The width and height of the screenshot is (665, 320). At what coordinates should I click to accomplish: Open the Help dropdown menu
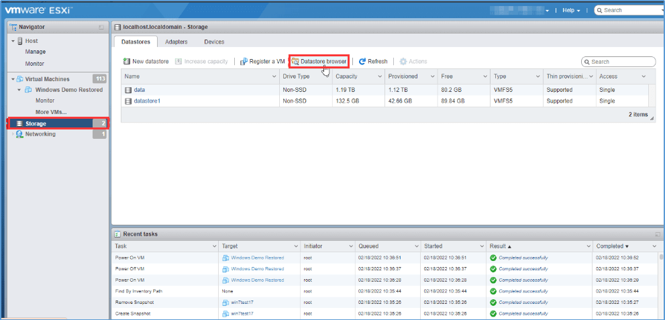[571, 11]
